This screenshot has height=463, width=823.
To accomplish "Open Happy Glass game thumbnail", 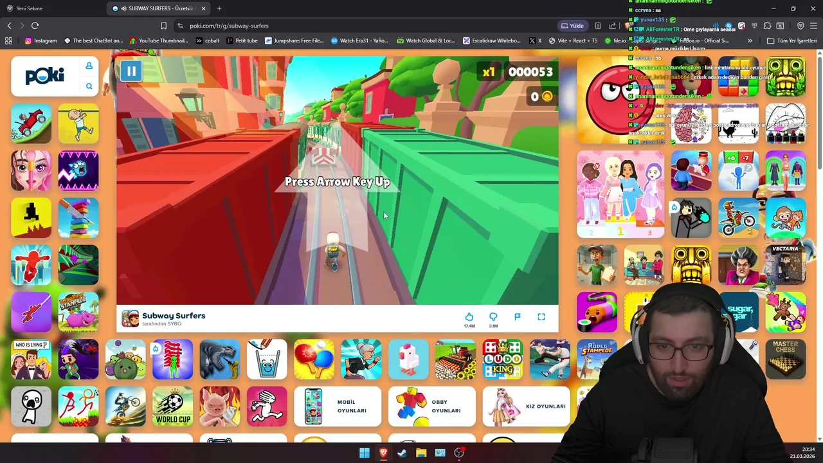I will pos(267,359).
